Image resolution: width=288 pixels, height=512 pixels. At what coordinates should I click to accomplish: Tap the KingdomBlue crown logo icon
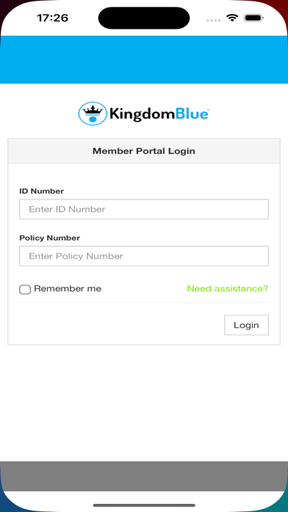click(x=93, y=113)
